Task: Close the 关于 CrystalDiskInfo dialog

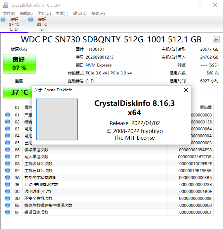Action: coord(186,90)
